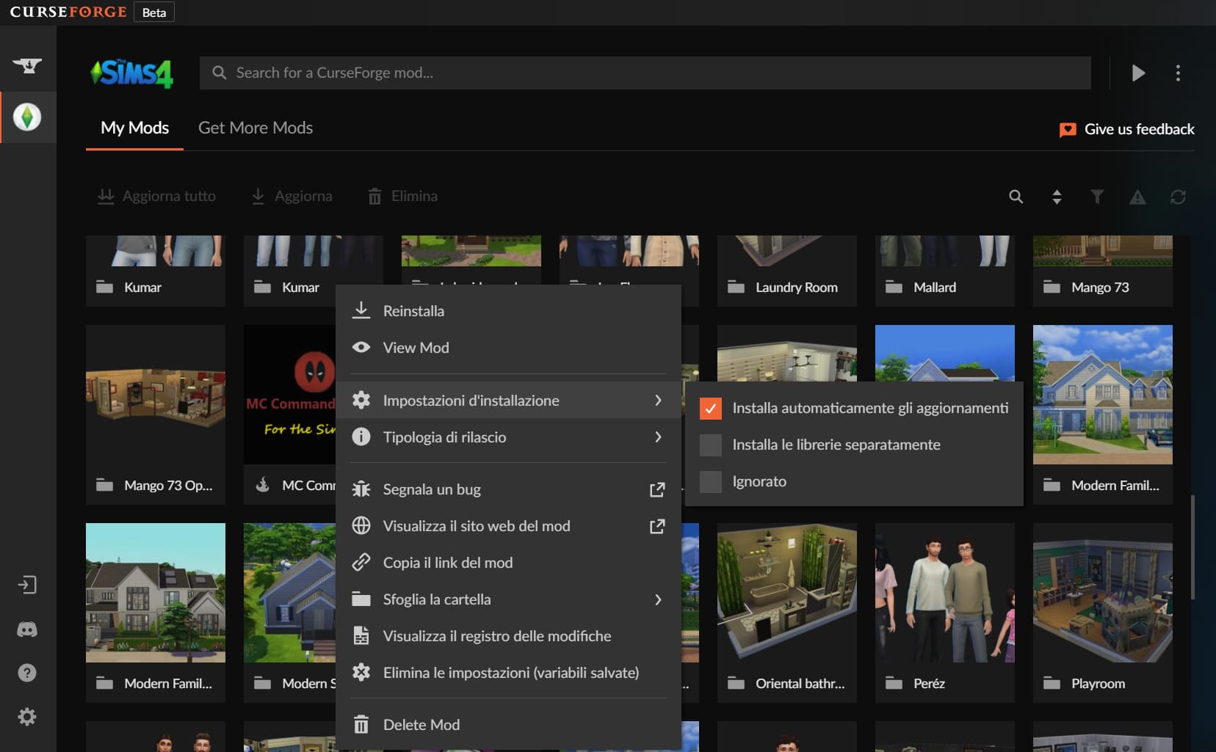Click the Discord icon in sidebar
This screenshot has height=752, width=1216.
pos(27,629)
